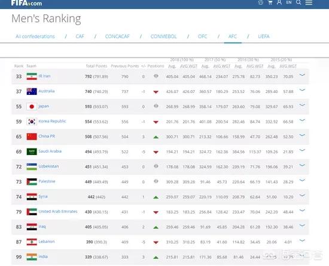The height and width of the screenshot is (266, 329).
Task: Click the FIFA.com logo
Action: 26,3
